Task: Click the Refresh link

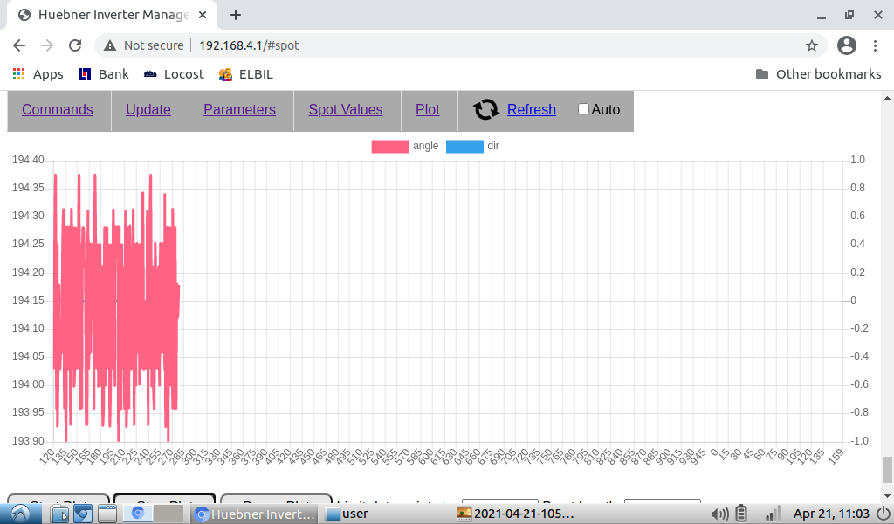Action: click(531, 109)
